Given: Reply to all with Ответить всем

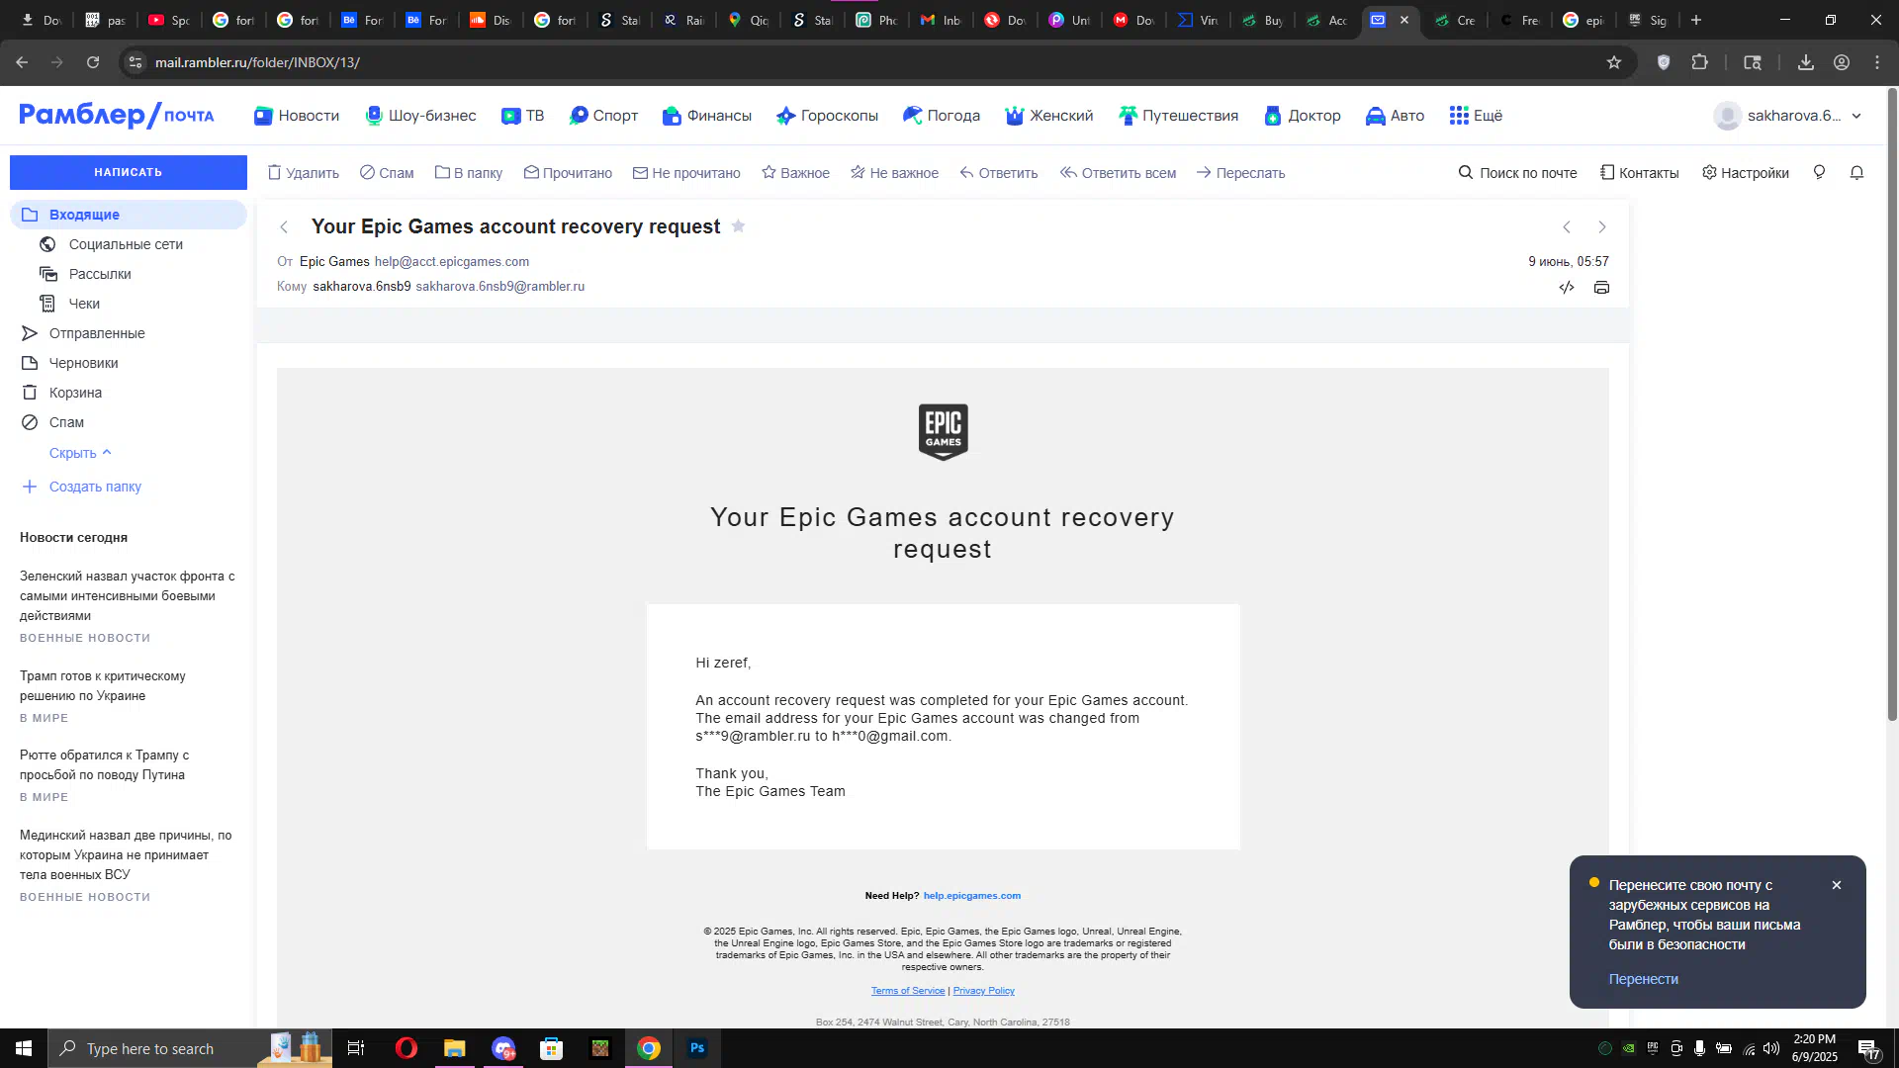Looking at the screenshot, I should 1118,173.
